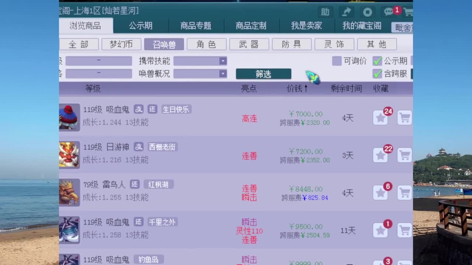Select the 角色 category button
The width and height of the screenshot is (472, 265).
click(x=206, y=44)
